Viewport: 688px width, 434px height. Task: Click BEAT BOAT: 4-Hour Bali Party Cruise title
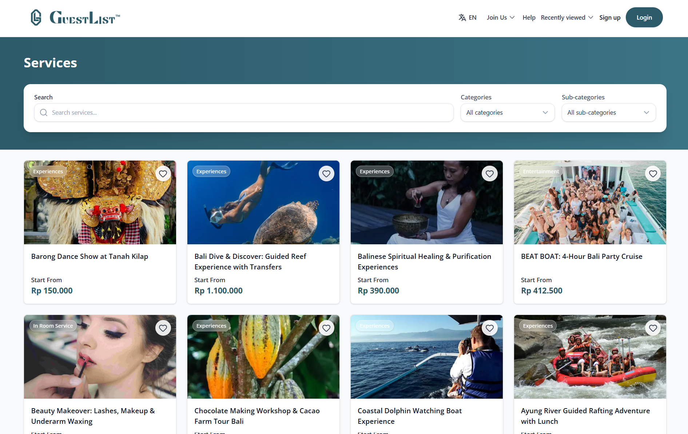(581, 256)
